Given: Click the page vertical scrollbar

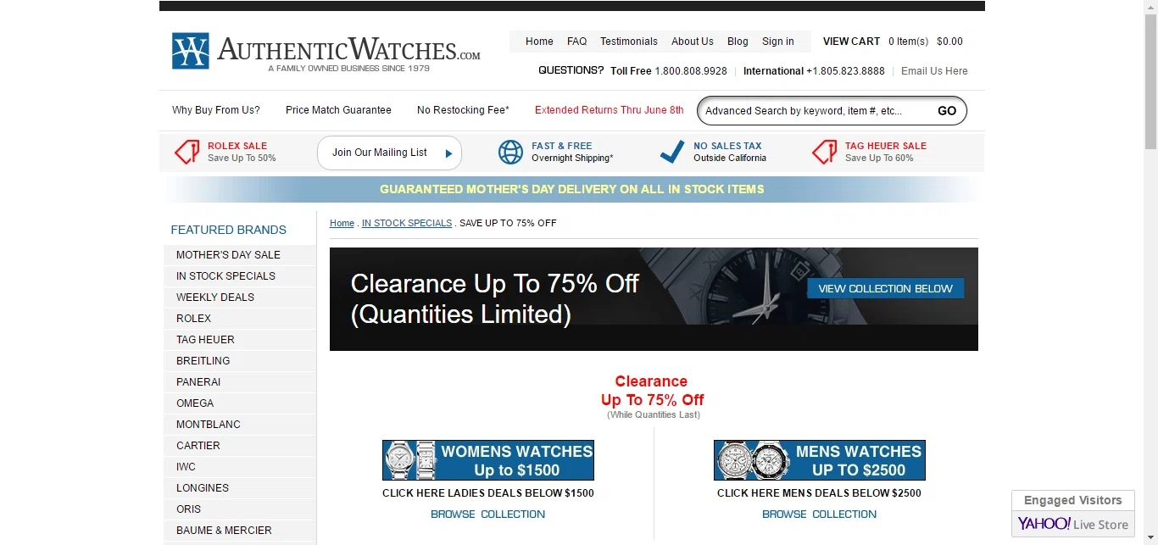Looking at the screenshot, I should coord(1150,272).
